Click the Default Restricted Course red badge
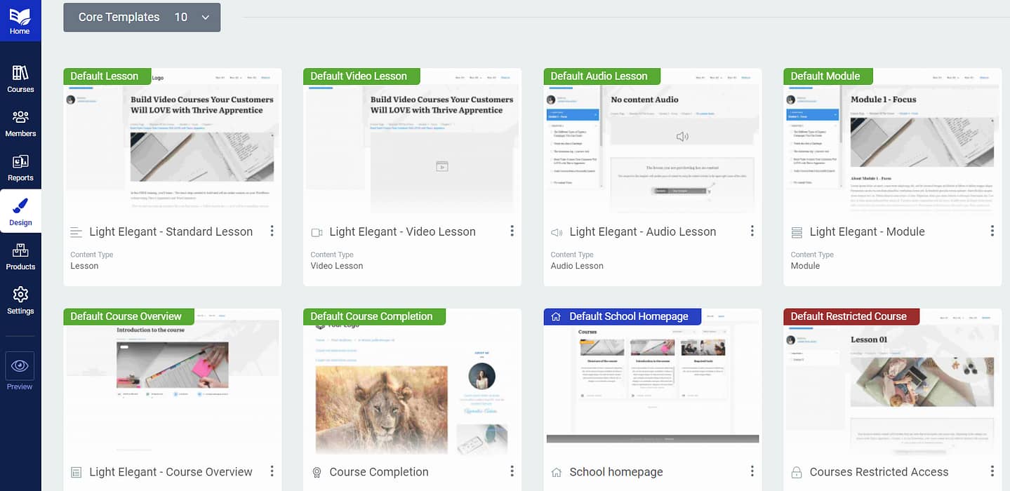 coord(851,316)
